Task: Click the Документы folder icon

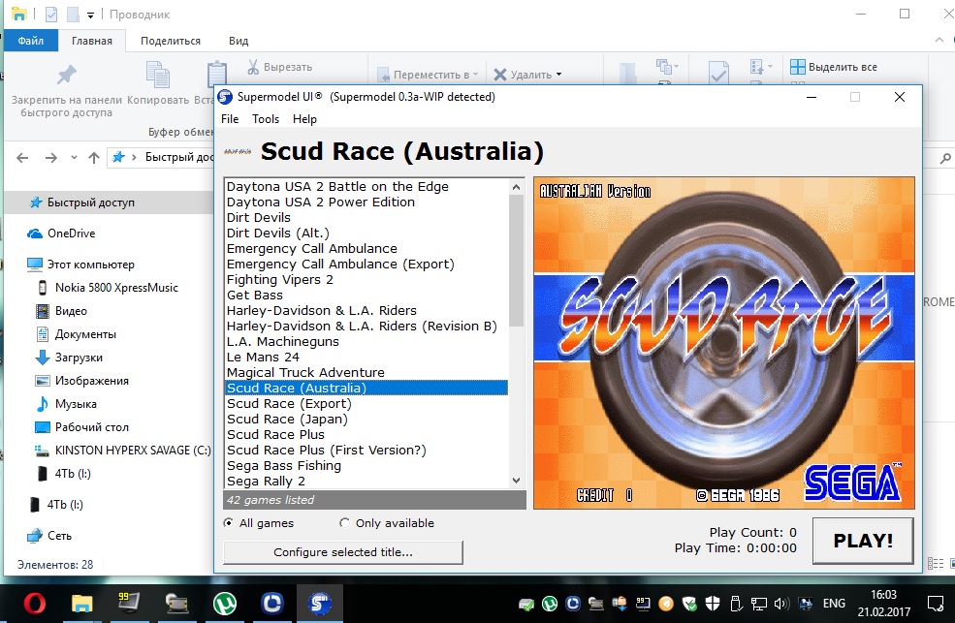Action: pyautogui.click(x=42, y=334)
